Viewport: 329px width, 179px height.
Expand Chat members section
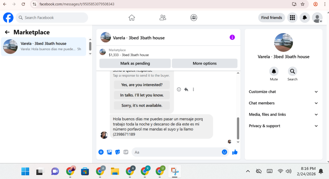click(283, 103)
